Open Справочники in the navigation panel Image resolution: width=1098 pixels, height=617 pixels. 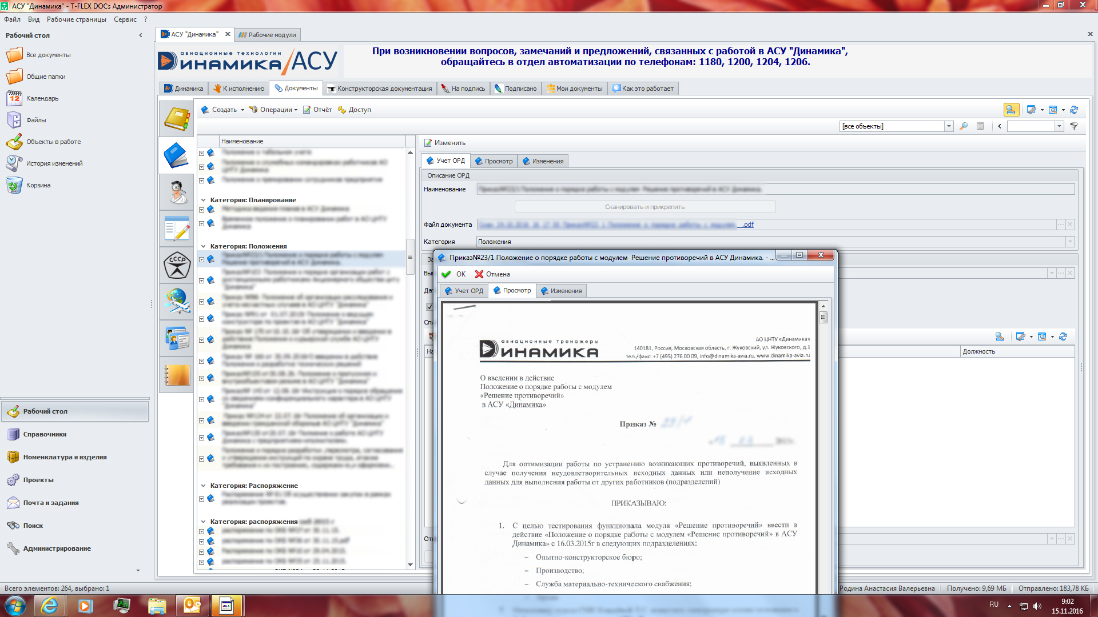point(74,434)
